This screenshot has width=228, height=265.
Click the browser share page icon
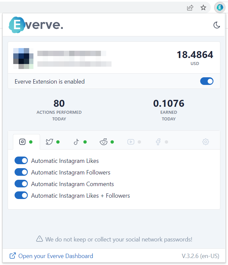coord(190,7)
